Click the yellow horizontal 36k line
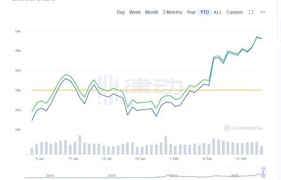 pos(147,90)
